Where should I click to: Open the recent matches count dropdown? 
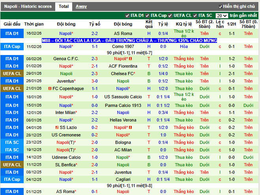[x=222, y=16]
